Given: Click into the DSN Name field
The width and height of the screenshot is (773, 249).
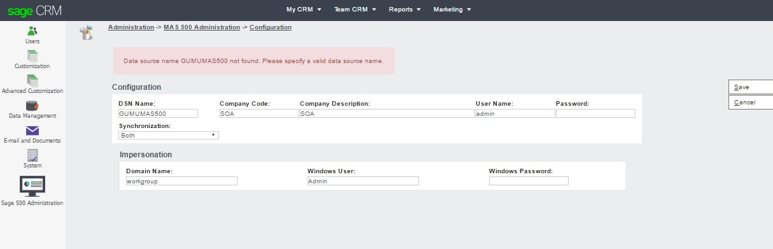Looking at the screenshot, I should [x=159, y=113].
